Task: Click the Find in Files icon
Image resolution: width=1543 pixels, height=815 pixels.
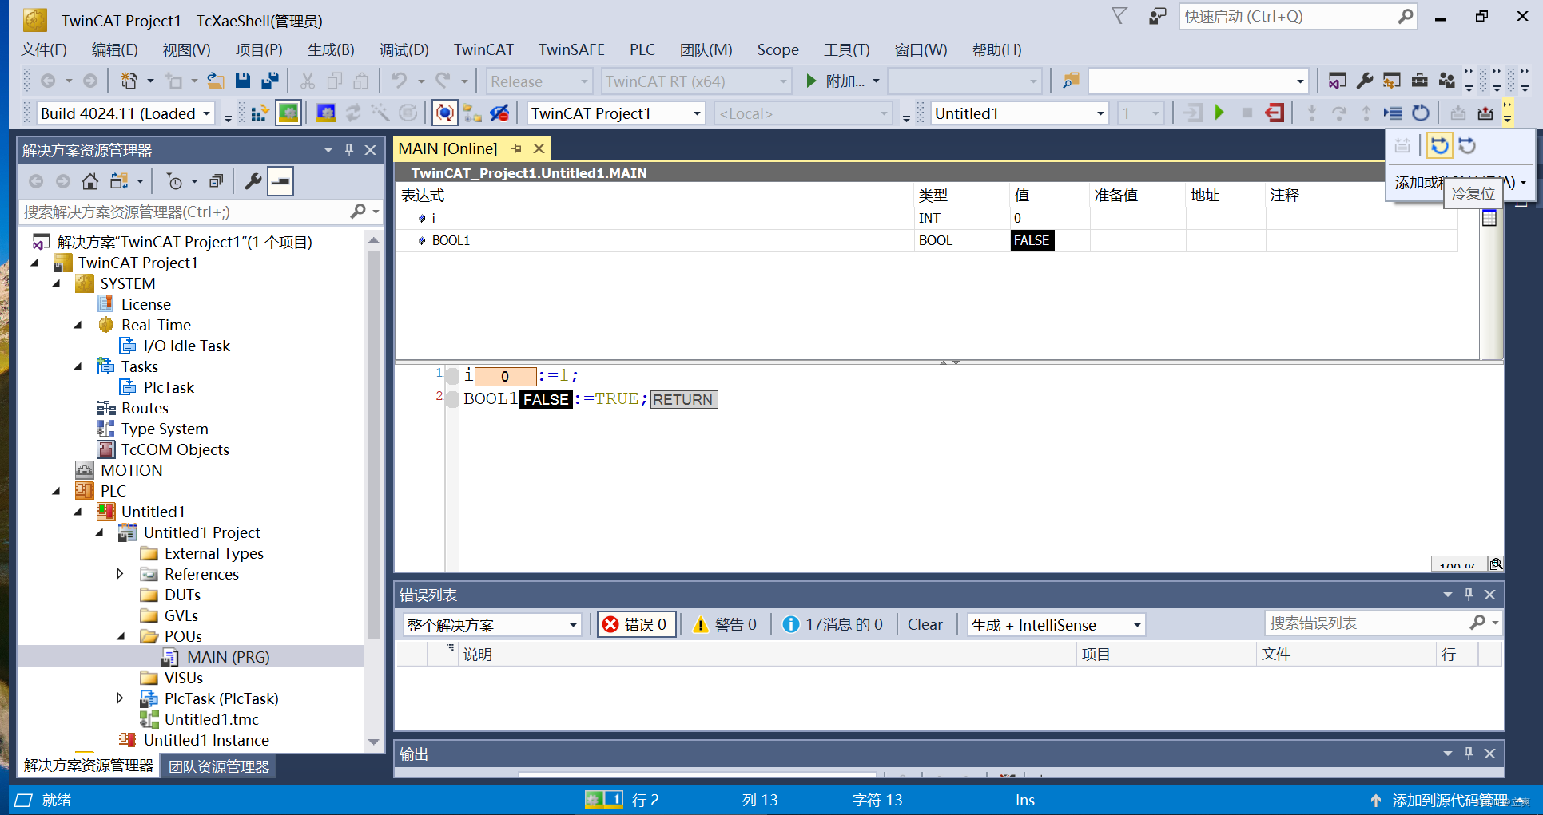Action: pos(1071,81)
